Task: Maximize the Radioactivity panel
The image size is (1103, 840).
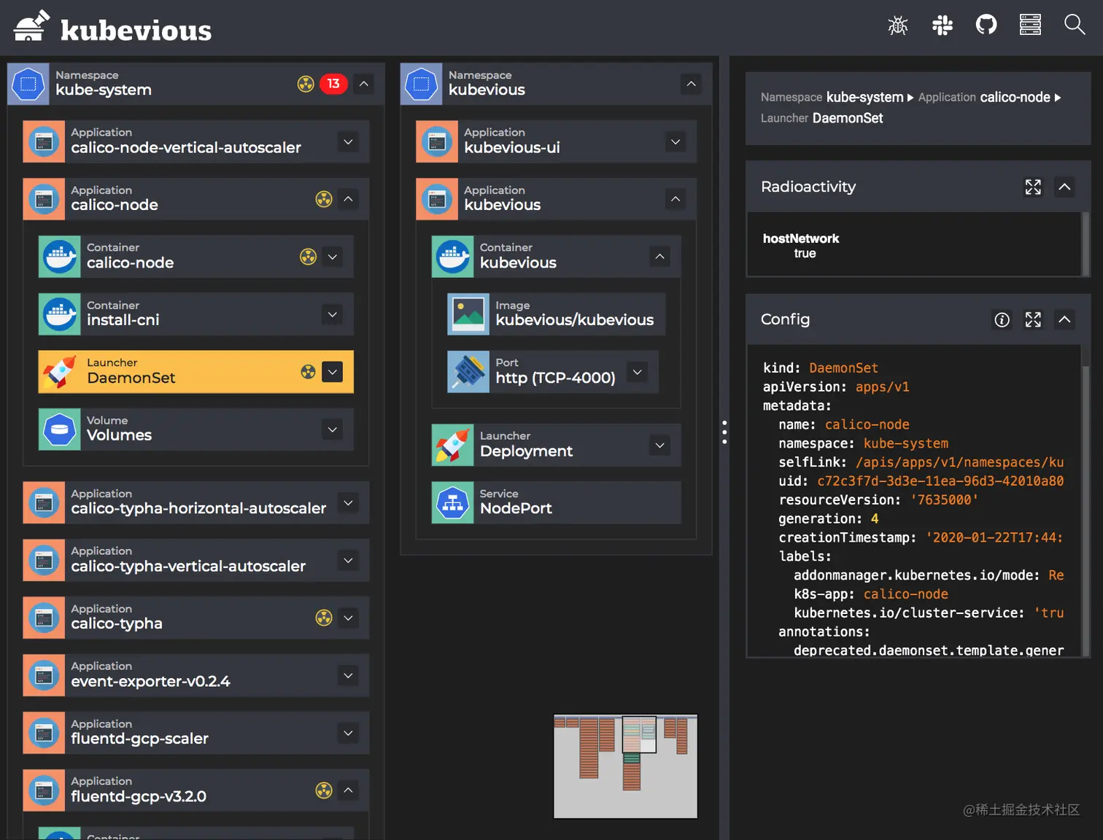Action: 1033,187
